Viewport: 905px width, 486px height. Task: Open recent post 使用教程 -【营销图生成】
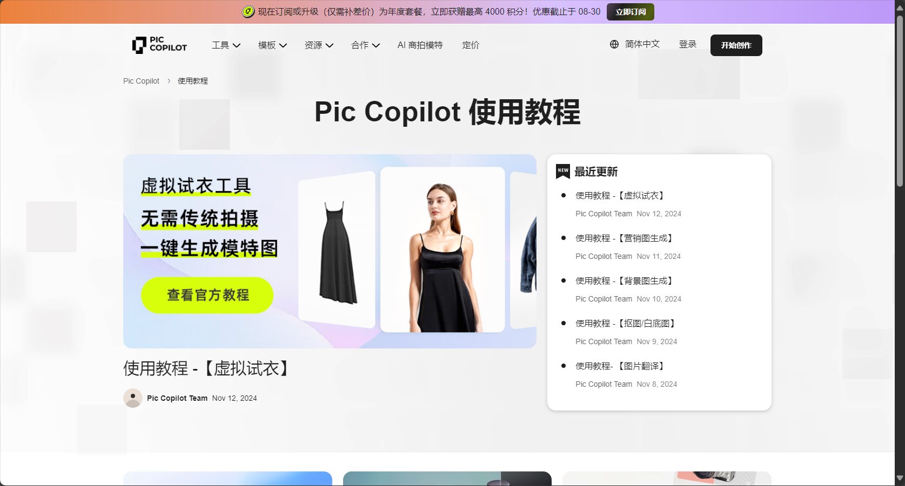click(626, 238)
